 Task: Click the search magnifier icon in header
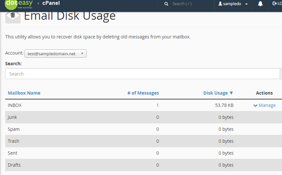pos(166,4)
